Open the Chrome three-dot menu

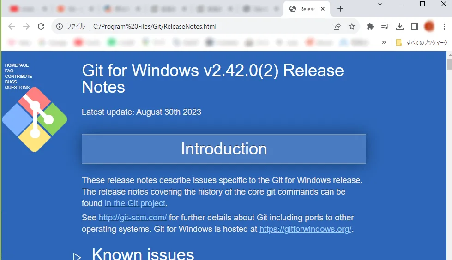(444, 26)
